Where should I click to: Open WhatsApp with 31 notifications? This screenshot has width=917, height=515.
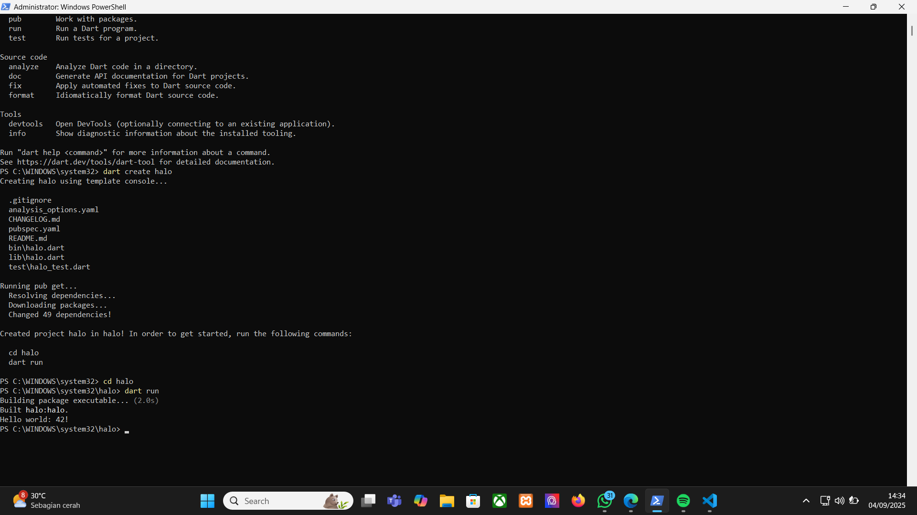605,501
